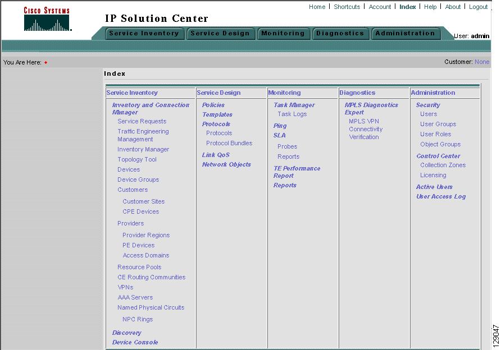Switch to the Service Inventory navigation tab
Screen dimensions: 501x350
[x=144, y=33]
